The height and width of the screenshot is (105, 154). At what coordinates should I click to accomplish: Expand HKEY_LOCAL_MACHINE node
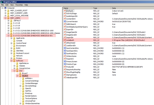pos(5,15)
